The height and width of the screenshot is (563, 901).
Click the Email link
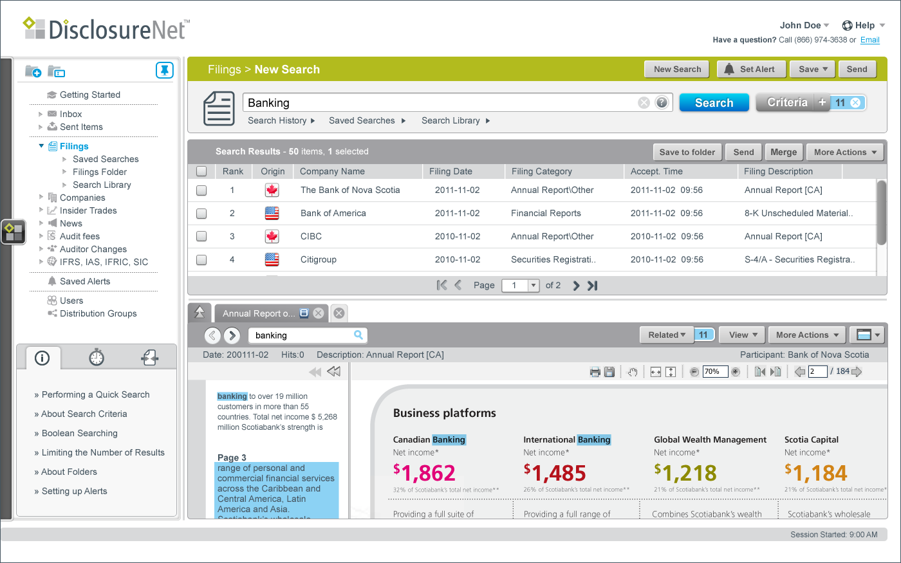pyautogui.click(x=870, y=40)
